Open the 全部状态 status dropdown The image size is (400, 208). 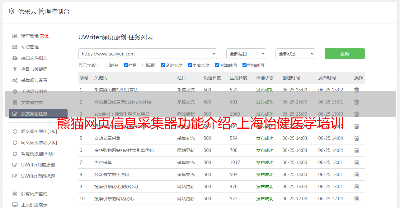(x=295, y=54)
